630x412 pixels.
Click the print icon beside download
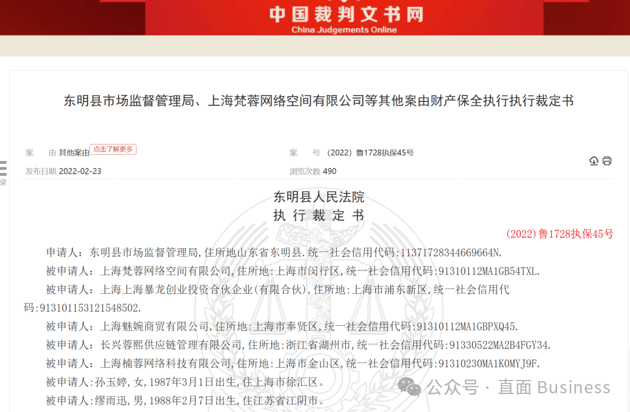pyautogui.click(x=607, y=161)
